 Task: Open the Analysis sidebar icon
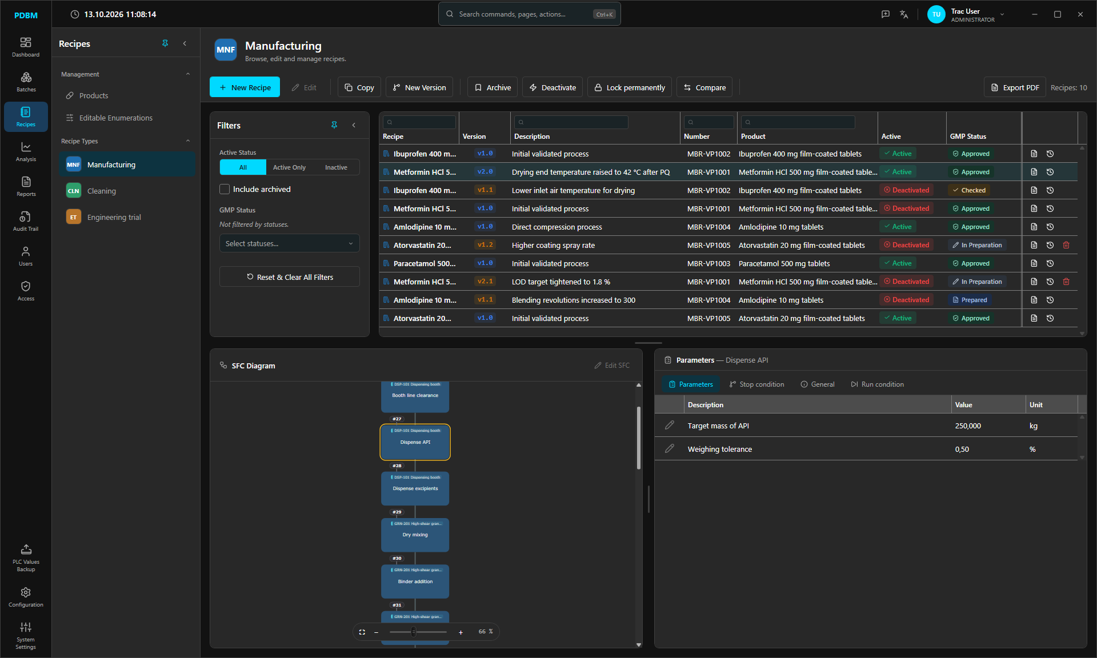pyautogui.click(x=26, y=152)
